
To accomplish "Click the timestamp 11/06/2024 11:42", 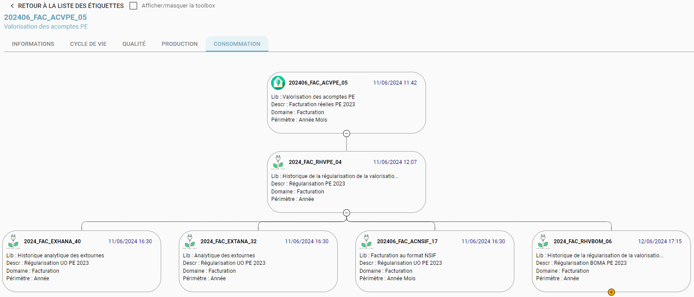I will click(x=395, y=83).
